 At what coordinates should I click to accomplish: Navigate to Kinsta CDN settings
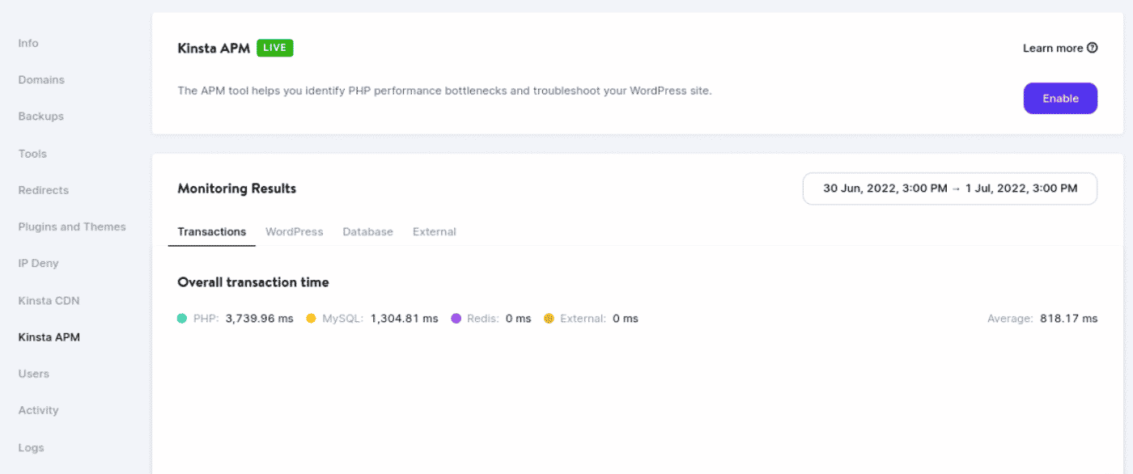[49, 300]
